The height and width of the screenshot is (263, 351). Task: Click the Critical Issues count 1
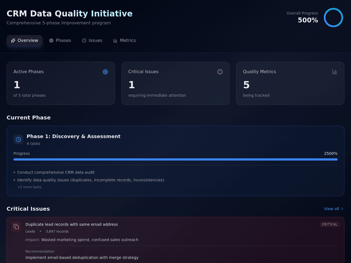pyautogui.click(x=132, y=85)
